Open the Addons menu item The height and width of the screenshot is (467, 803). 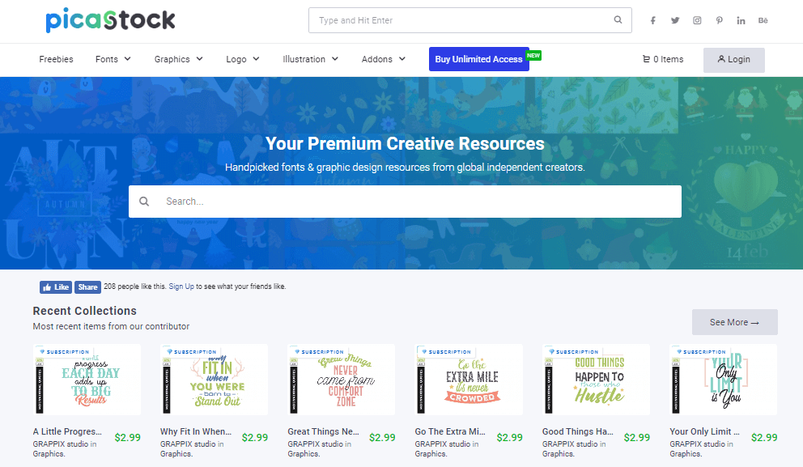pyautogui.click(x=383, y=59)
